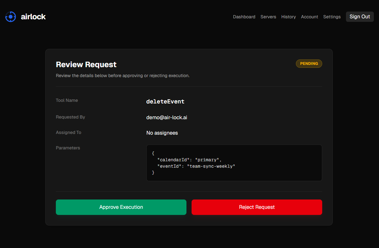
Task: Click the Review Request heading
Action: 86,65
